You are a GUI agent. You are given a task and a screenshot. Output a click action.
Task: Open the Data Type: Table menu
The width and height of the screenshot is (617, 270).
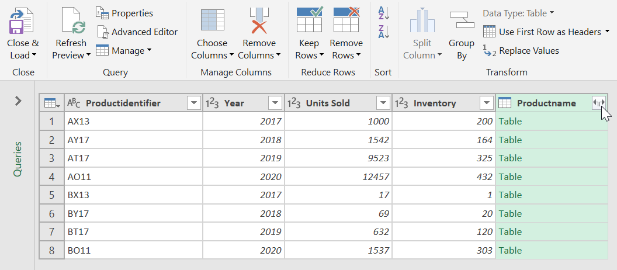point(518,13)
